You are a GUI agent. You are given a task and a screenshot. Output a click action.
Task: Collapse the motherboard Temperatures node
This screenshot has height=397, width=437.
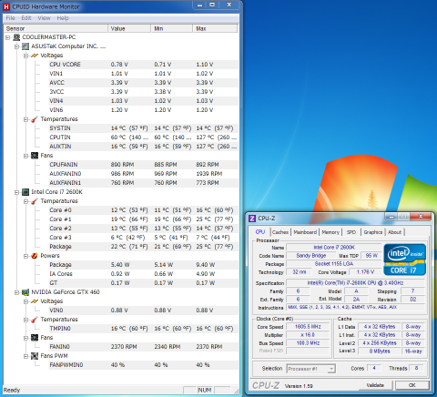[26, 119]
